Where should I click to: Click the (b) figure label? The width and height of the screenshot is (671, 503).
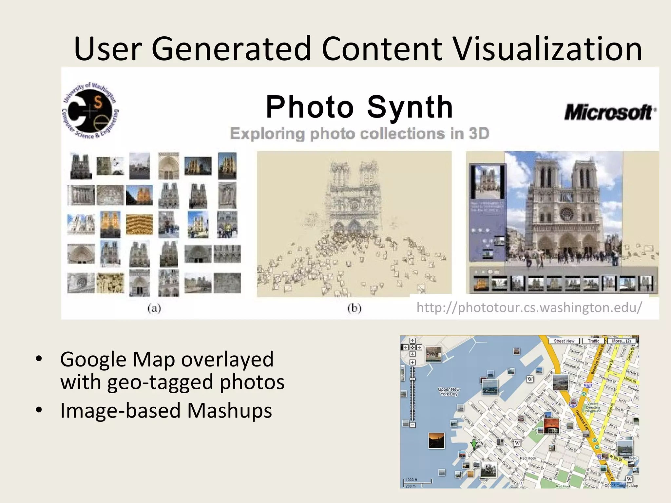354,308
